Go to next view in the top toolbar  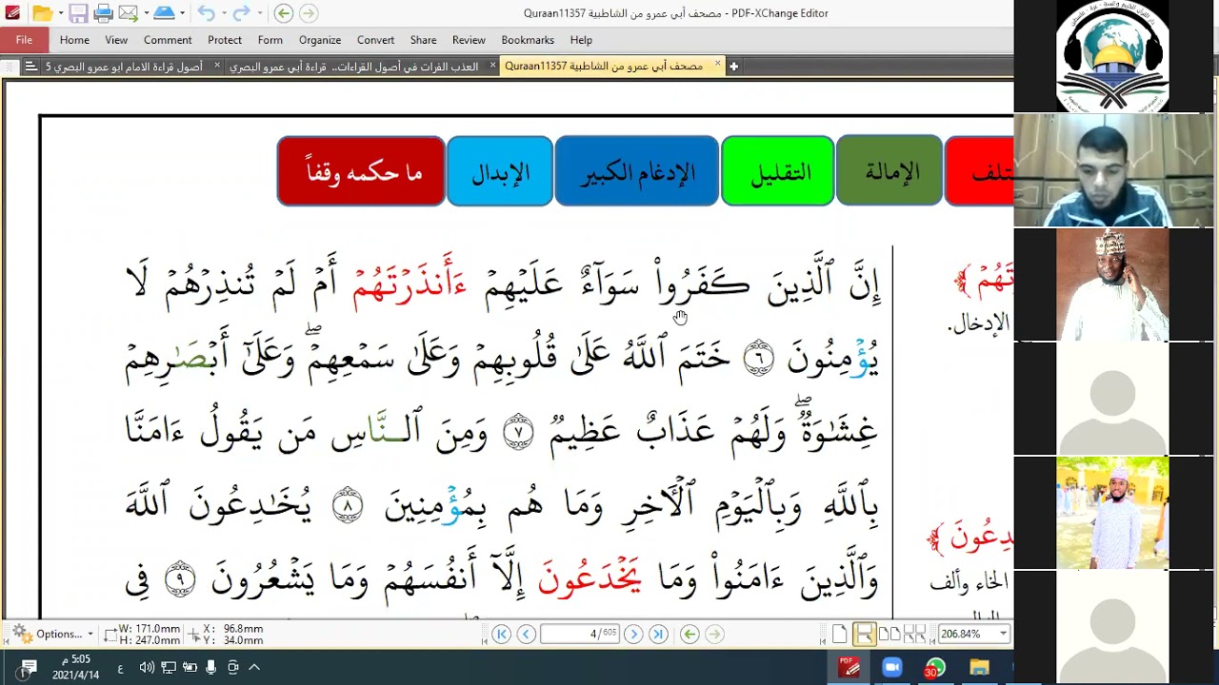308,13
